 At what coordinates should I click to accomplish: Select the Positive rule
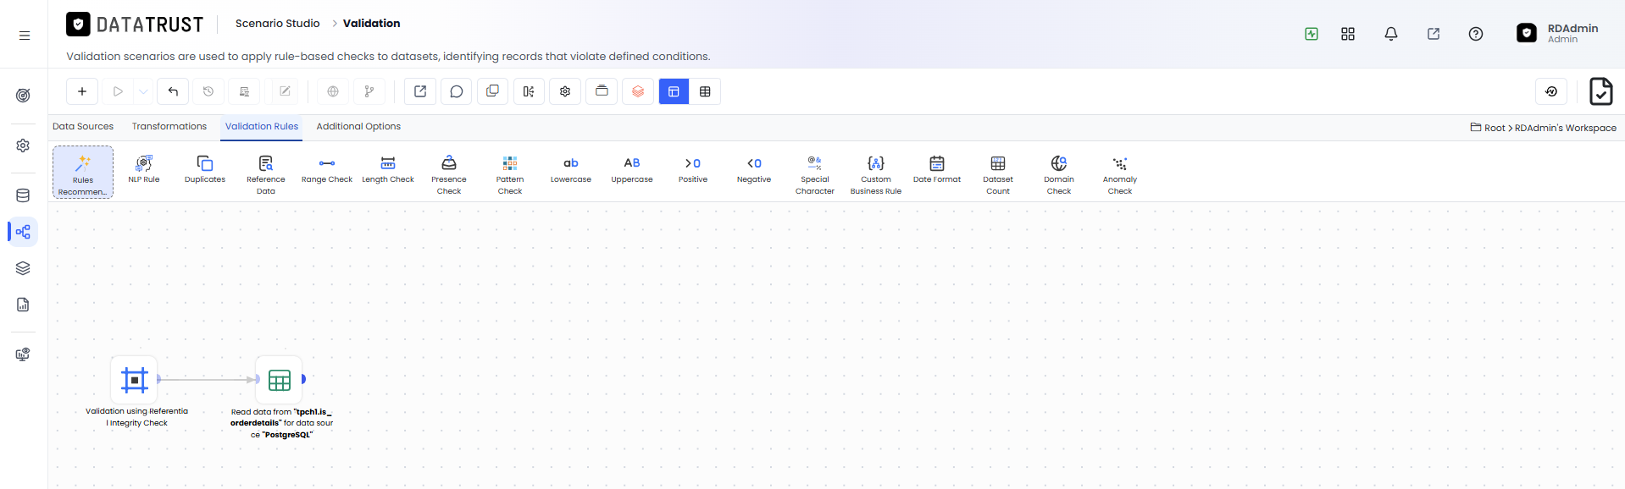(693, 168)
